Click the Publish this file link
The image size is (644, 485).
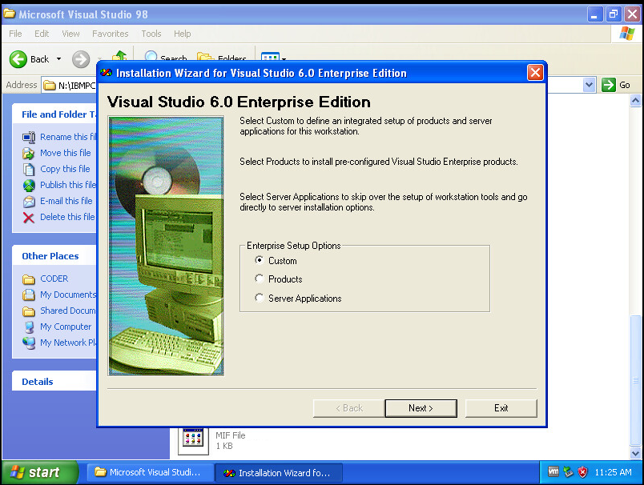click(x=68, y=185)
